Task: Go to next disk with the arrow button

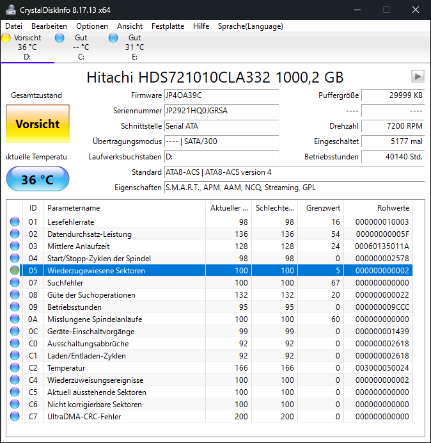Action: click(x=418, y=77)
